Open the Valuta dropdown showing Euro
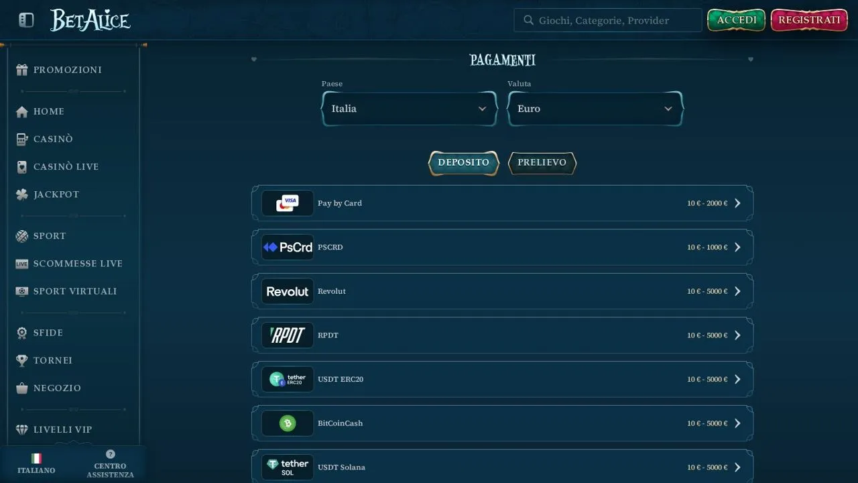Viewport: 858px width, 483px height. [595, 109]
